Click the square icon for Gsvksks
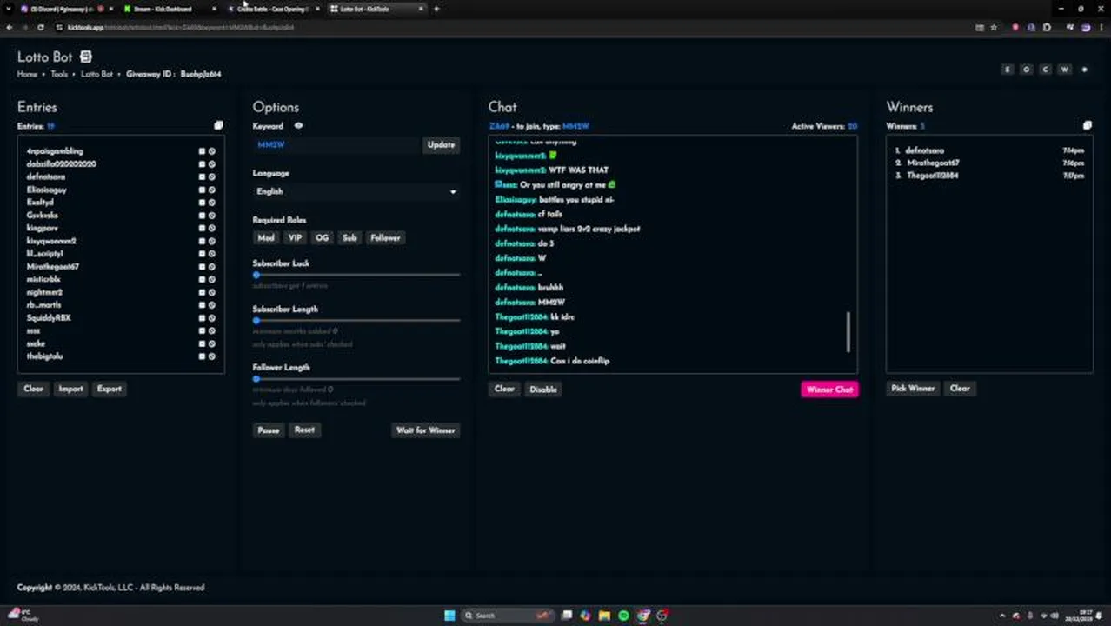This screenshot has width=1111, height=626. (202, 215)
